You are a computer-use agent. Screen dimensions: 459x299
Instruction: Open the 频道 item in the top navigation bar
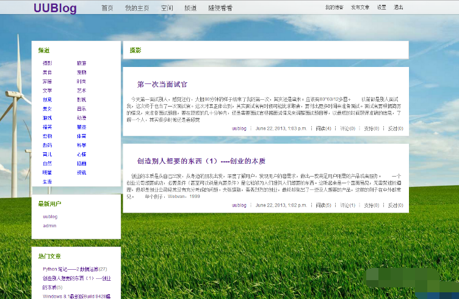pyautogui.click(x=190, y=8)
